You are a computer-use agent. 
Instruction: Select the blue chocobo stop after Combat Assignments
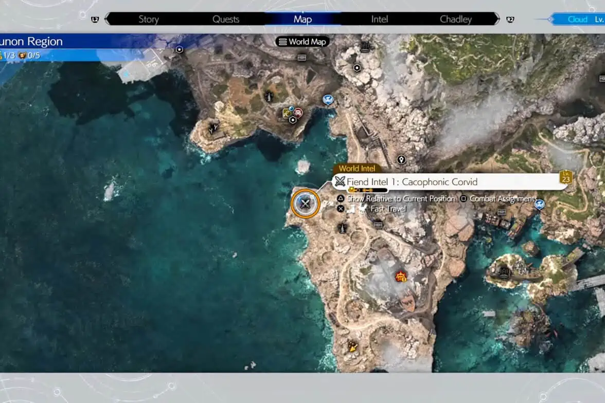coord(539,204)
